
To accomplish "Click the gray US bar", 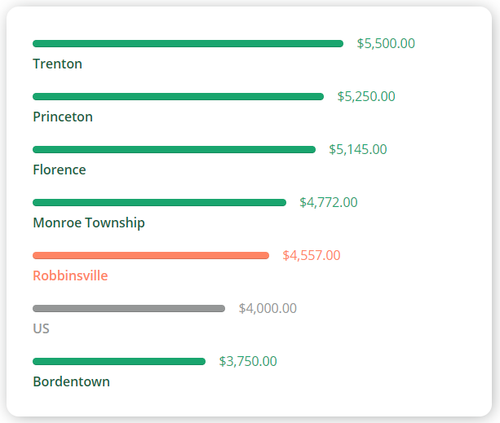I will coord(129,308).
